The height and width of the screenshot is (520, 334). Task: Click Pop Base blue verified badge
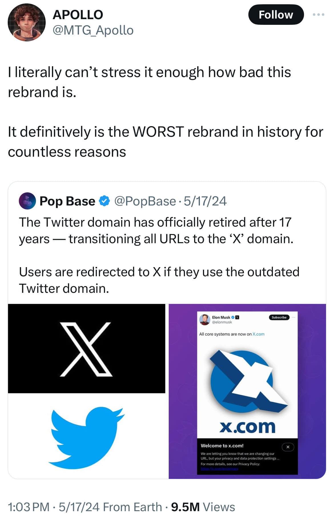click(104, 201)
